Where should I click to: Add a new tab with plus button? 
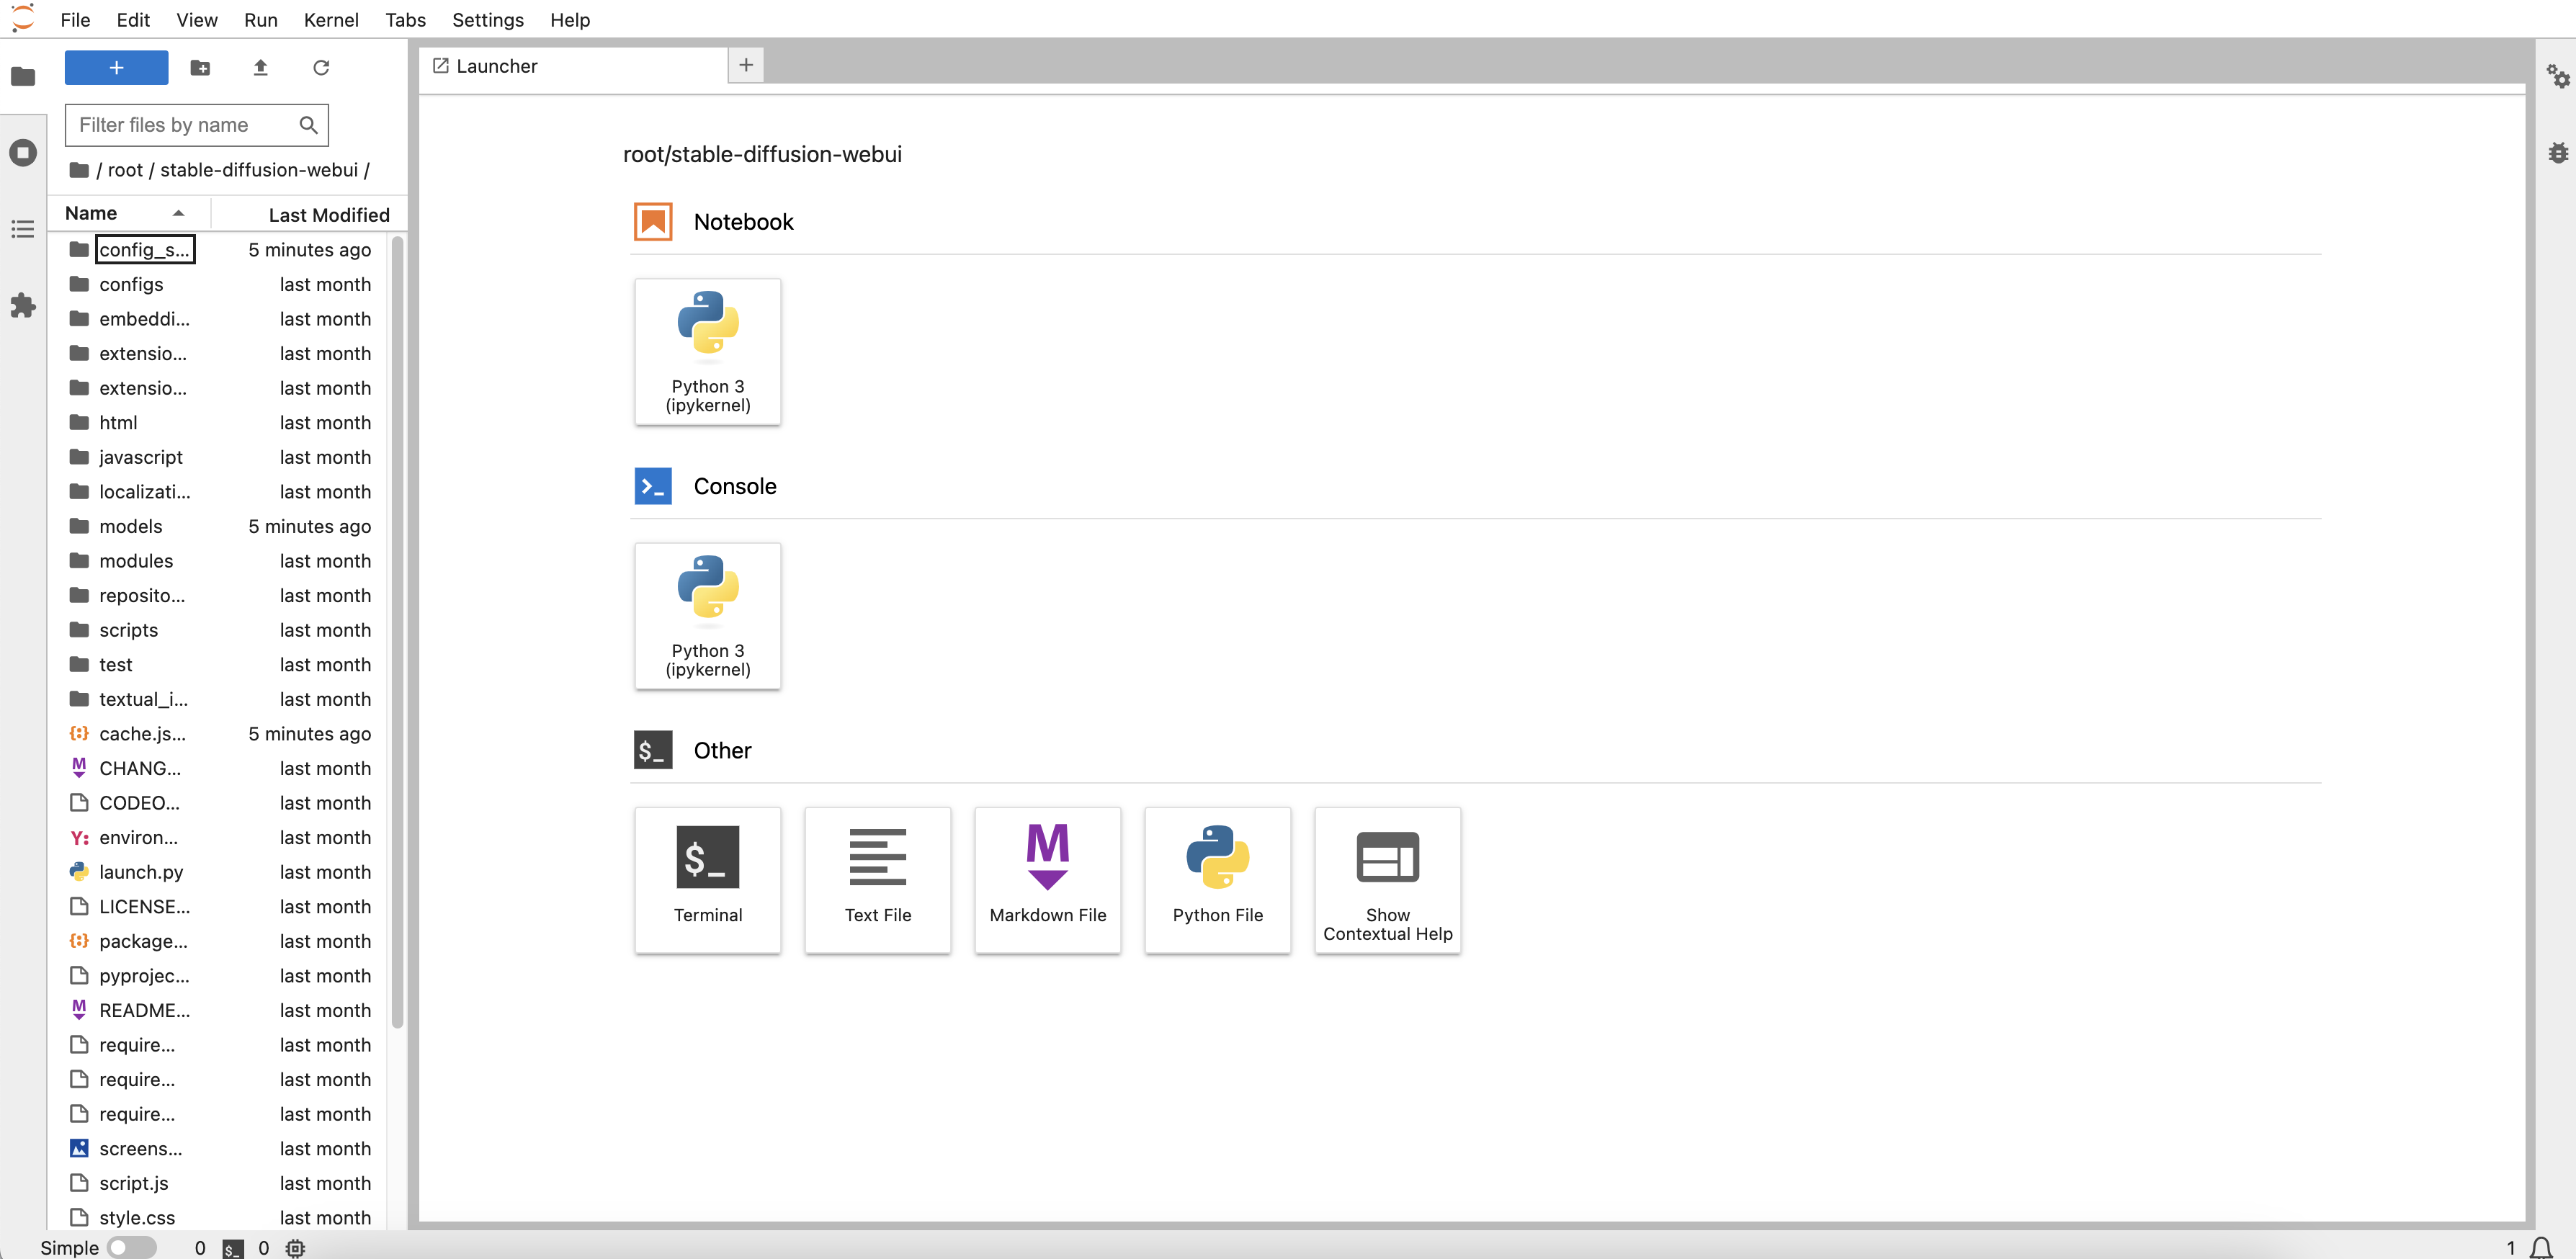[x=746, y=65]
